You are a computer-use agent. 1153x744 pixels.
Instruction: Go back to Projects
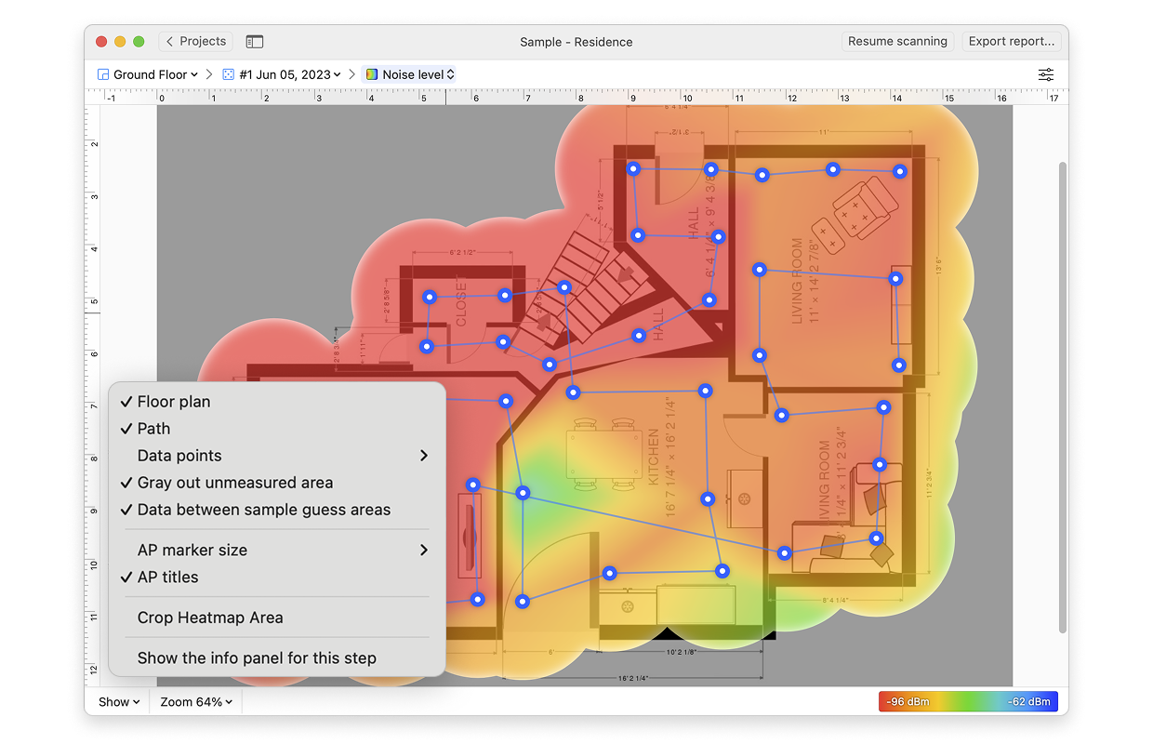pos(195,42)
